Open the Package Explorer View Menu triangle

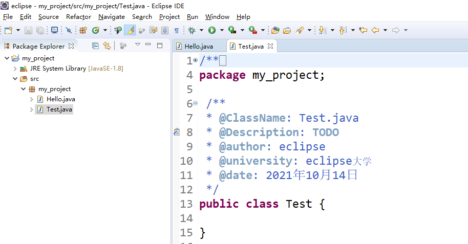coord(138,45)
